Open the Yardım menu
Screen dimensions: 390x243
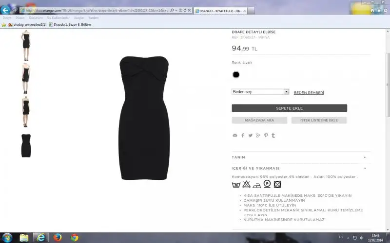coord(94,18)
